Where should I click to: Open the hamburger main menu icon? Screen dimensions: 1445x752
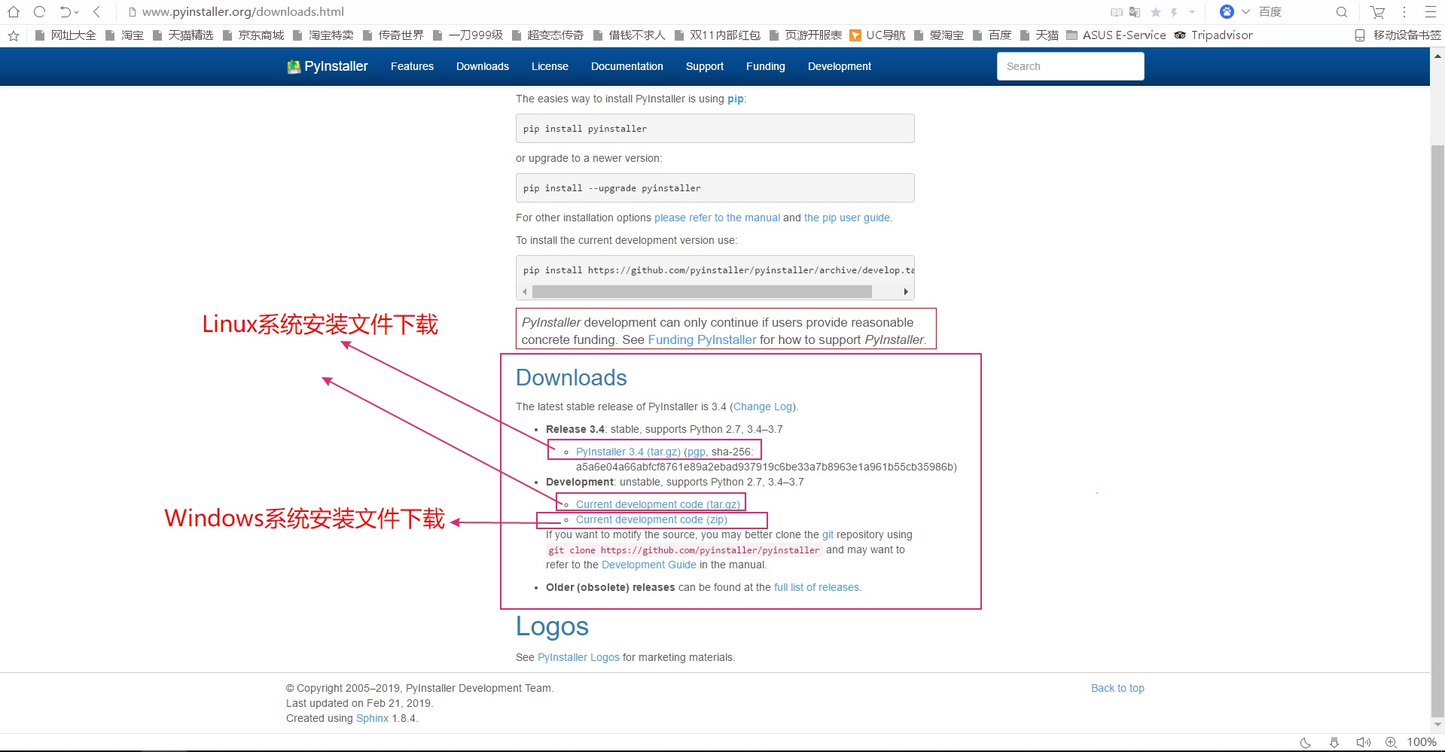[x=1430, y=12]
